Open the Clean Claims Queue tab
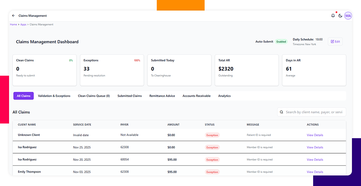This screenshot has width=361, height=186. coord(94,96)
